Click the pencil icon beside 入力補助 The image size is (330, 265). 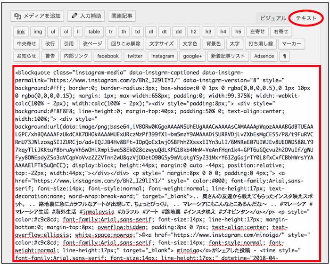(x=74, y=16)
